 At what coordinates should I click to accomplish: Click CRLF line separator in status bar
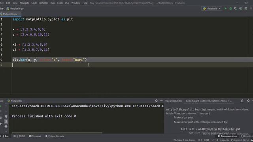click(x=206, y=140)
